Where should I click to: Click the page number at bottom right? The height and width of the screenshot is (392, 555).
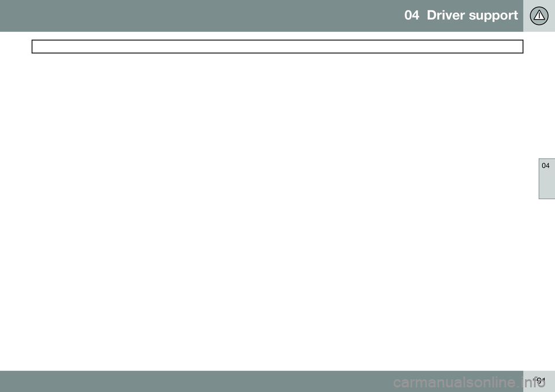(x=539, y=380)
